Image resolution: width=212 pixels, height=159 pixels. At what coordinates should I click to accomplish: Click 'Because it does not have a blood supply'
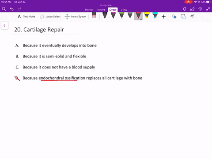pos(59,67)
